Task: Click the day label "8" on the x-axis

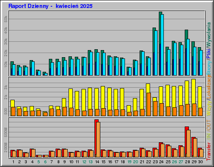Action: [x=59, y=162]
